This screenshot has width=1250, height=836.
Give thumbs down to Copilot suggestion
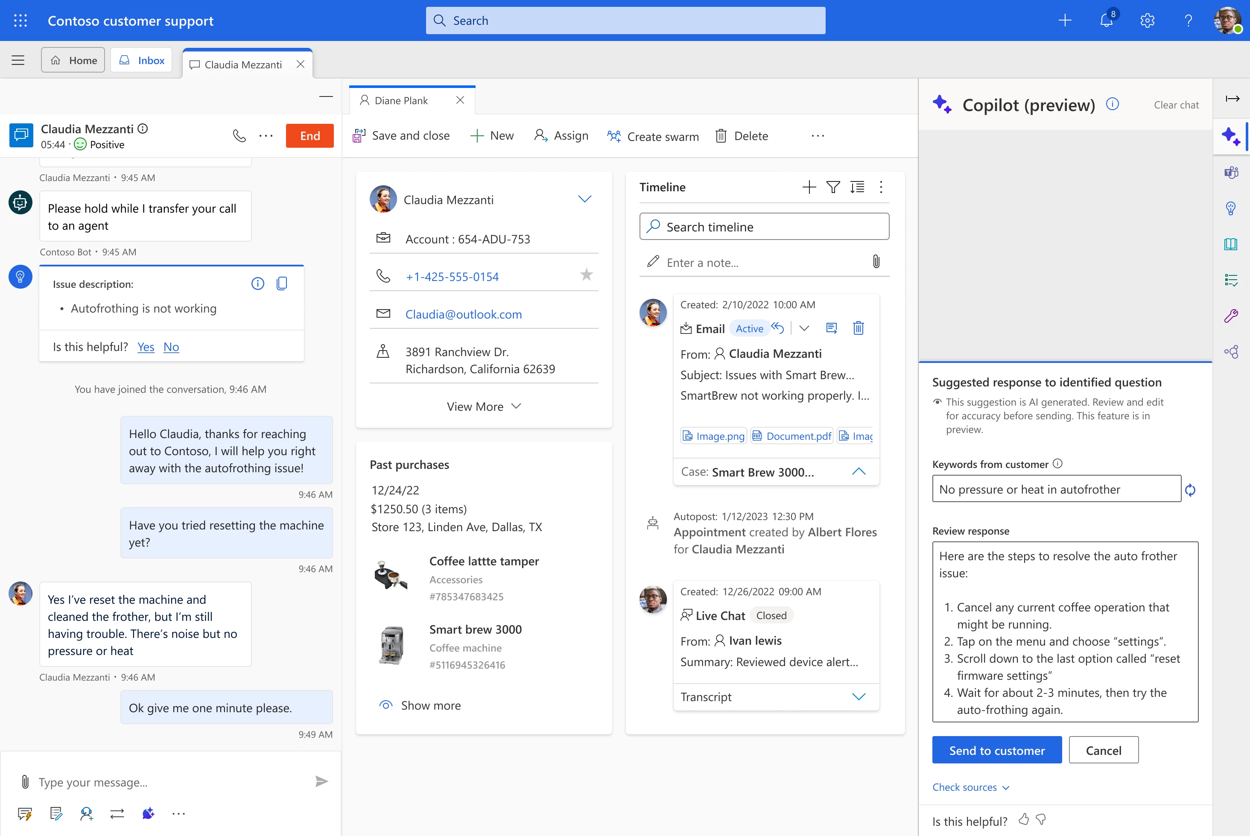point(1040,820)
